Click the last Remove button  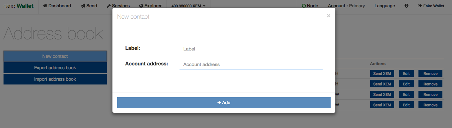pyautogui.click(x=430, y=105)
